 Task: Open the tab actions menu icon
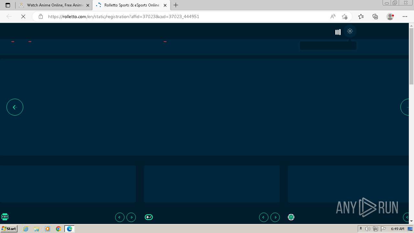coord(8,5)
